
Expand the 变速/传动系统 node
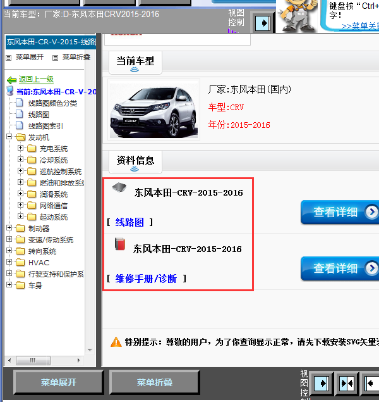click(x=9, y=239)
